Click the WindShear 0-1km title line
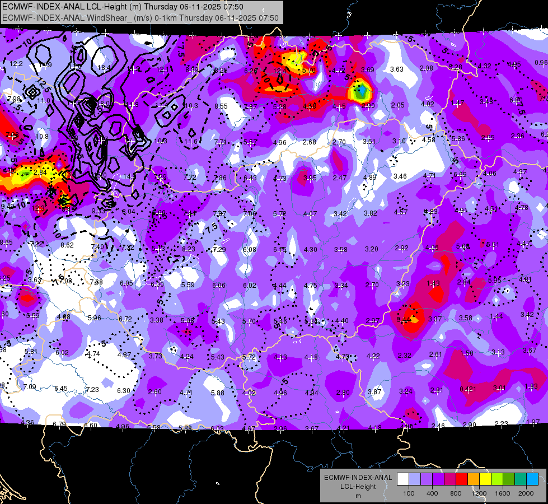The image size is (548, 504). [140, 18]
